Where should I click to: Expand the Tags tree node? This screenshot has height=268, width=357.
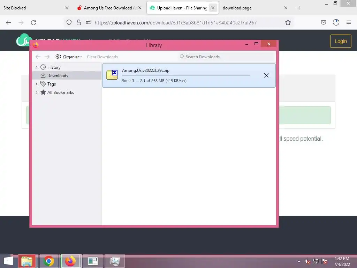[x=36, y=84]
